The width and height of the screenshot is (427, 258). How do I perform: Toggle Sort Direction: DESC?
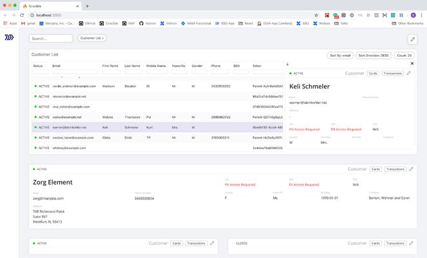click(373, 55)
